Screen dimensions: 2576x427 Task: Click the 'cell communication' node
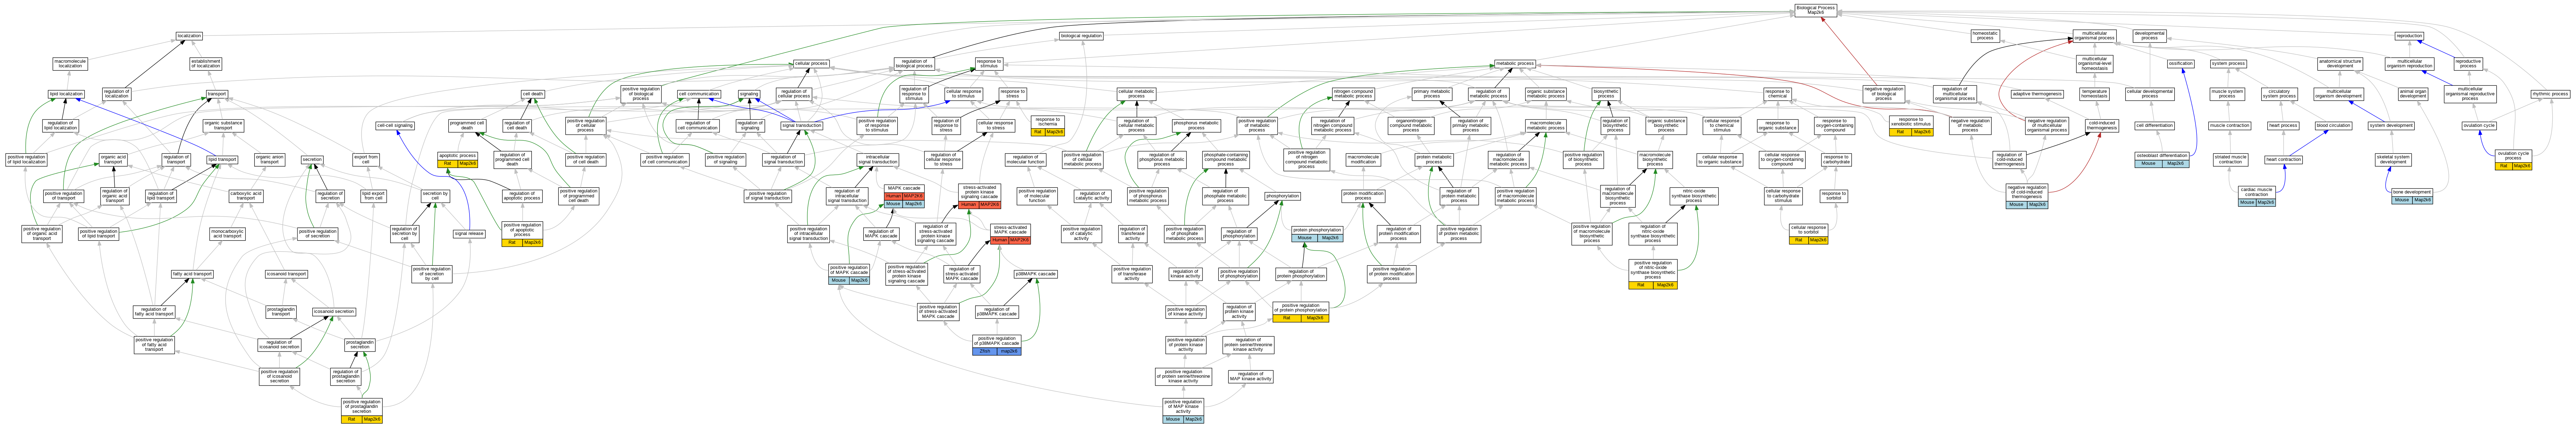[x=699, y=94]
